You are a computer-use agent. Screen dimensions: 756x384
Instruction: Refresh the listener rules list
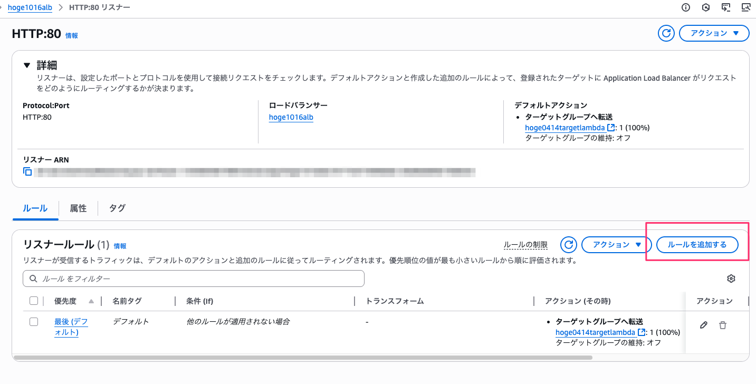(568, 245)
